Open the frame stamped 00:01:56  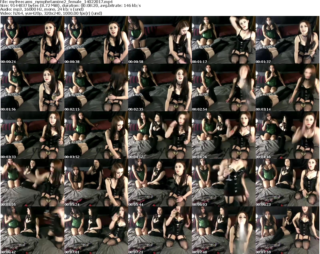(32, 87)
